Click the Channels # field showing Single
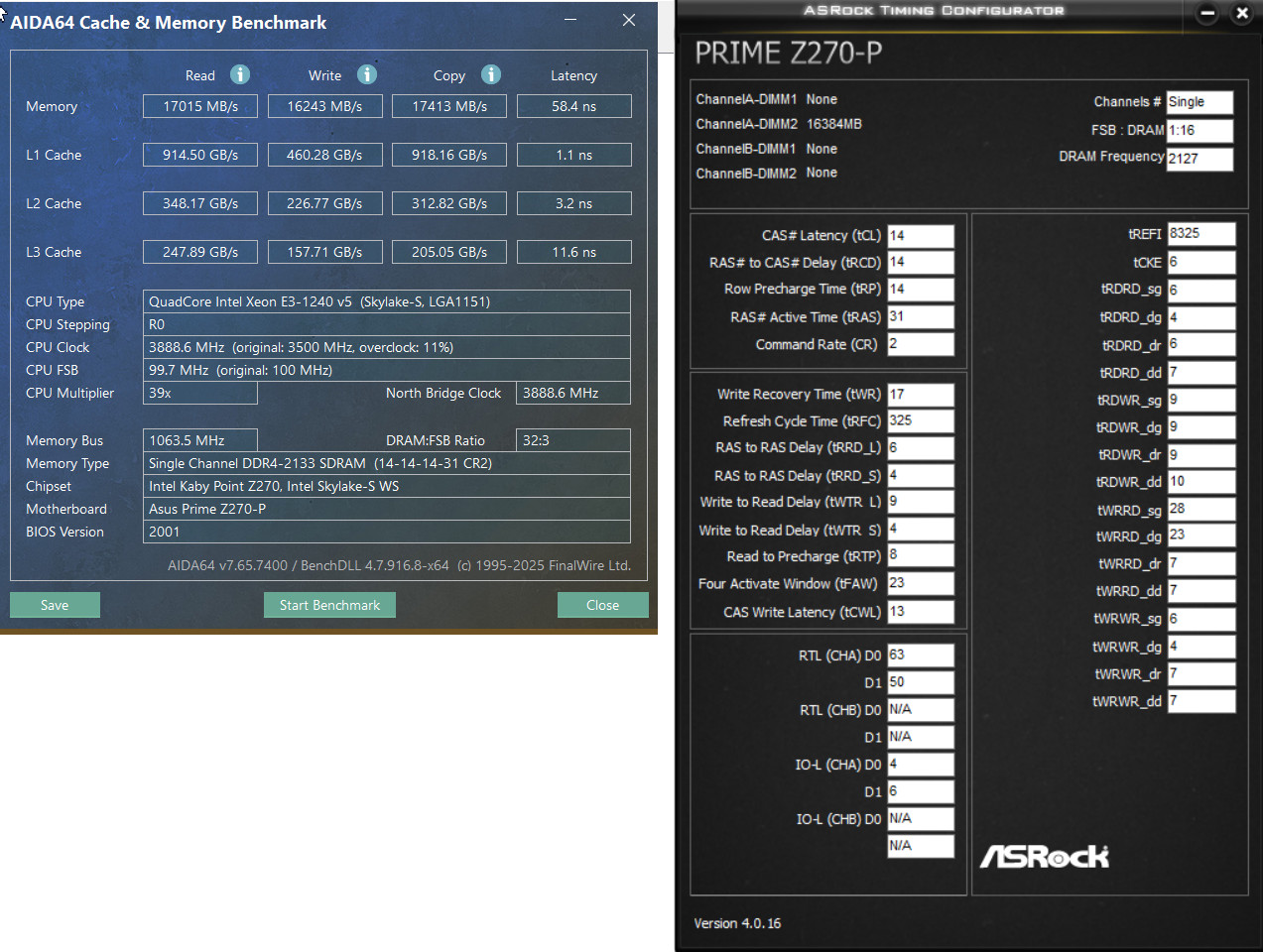The height and width of the screenshot is (952, 1263). [x=1200, y=102]
